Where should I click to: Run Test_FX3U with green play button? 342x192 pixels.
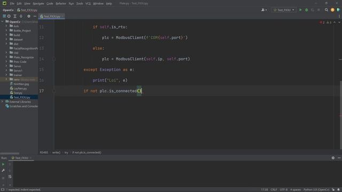[300, 10]
